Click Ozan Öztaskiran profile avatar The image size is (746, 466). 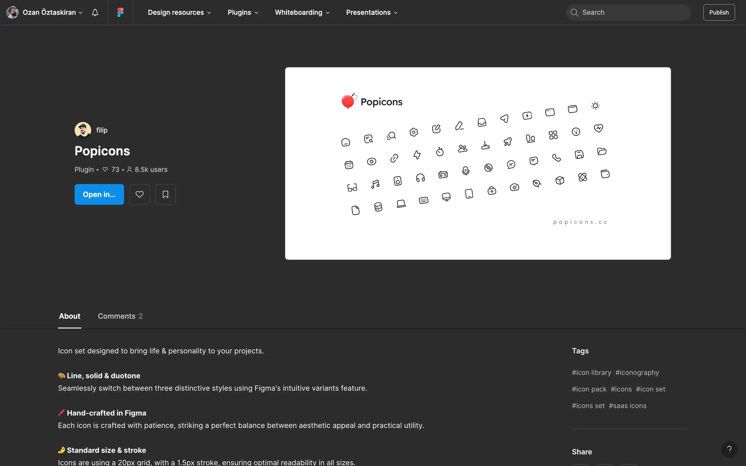pyautogui.click(x=12, y=12)
